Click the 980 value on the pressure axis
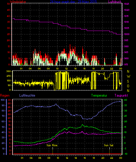Screen dimensions: 136x162 [126, 58]
